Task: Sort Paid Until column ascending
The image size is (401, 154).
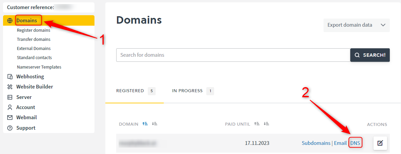Action: click(x=257, y=124)
